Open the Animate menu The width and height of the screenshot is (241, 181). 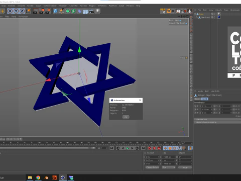click(12, 6)
